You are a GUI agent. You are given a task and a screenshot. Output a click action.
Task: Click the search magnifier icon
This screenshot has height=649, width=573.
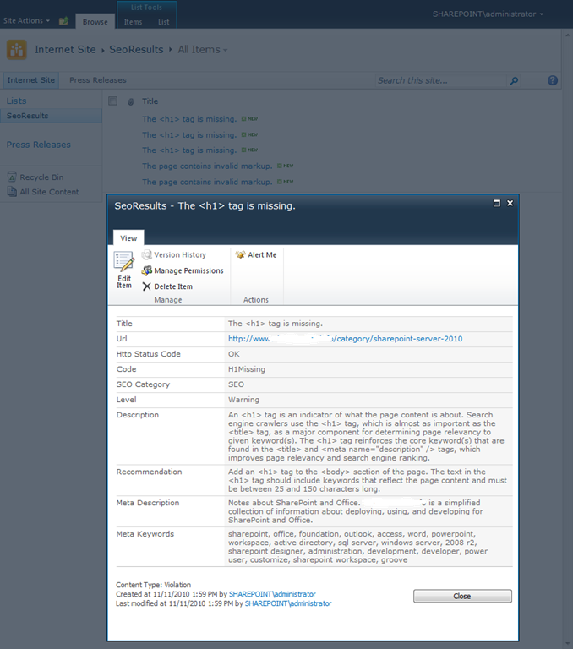pos(514,81)
